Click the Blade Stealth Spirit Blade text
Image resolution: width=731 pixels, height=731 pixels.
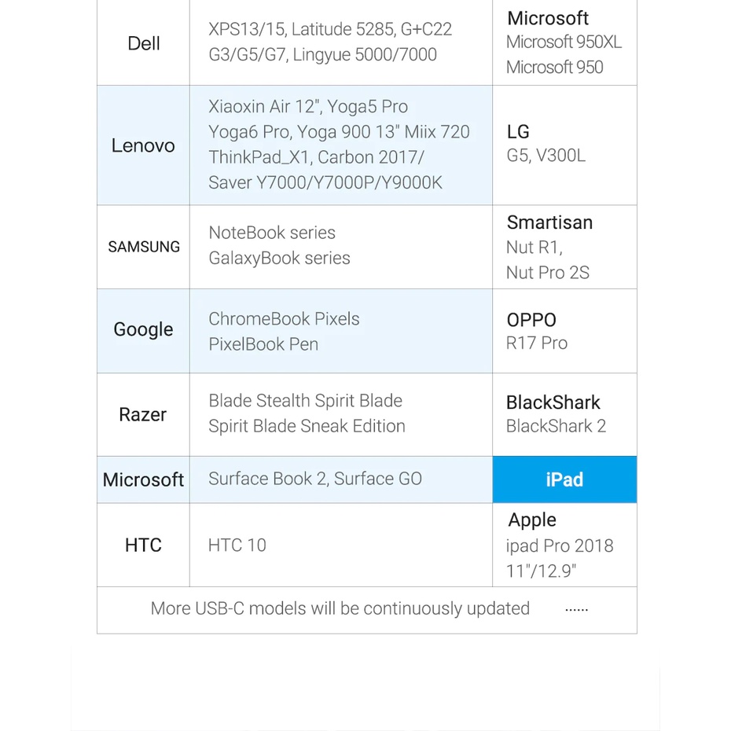(305, 401)
